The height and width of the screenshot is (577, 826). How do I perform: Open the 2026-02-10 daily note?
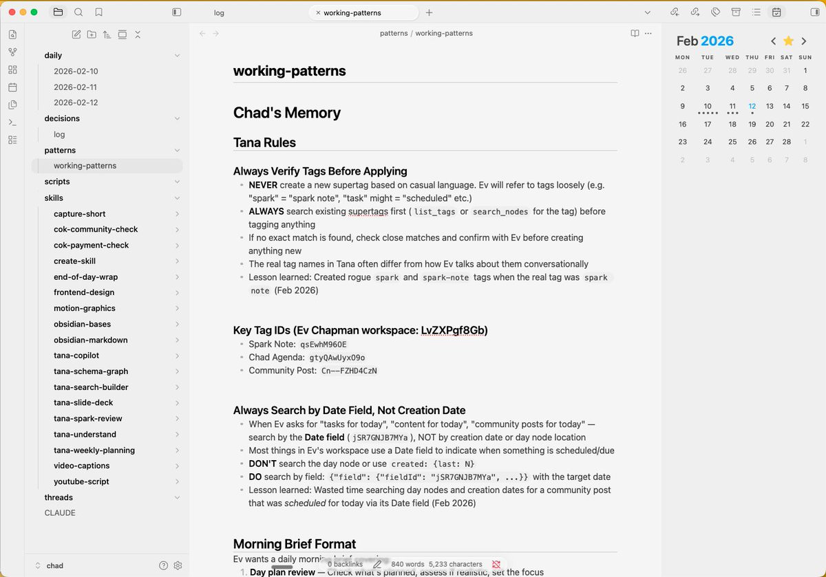point(76,71)
